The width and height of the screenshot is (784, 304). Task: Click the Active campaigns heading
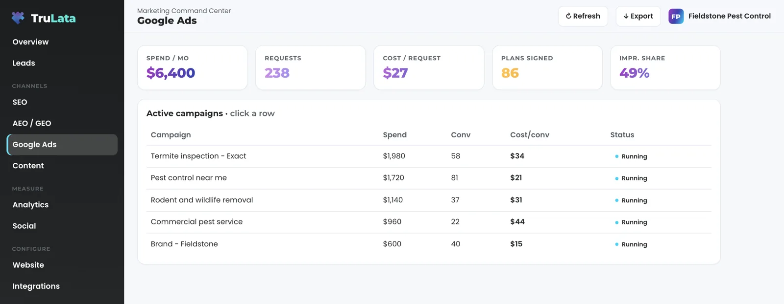coord(185,113)
